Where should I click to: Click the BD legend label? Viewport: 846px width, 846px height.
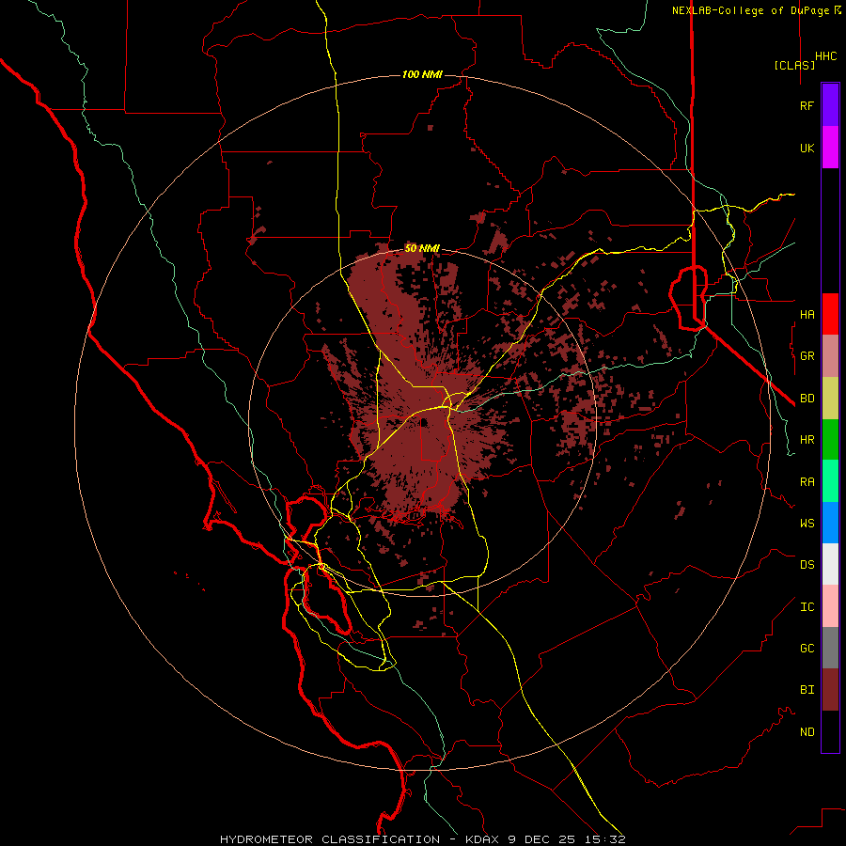[807, 399]
